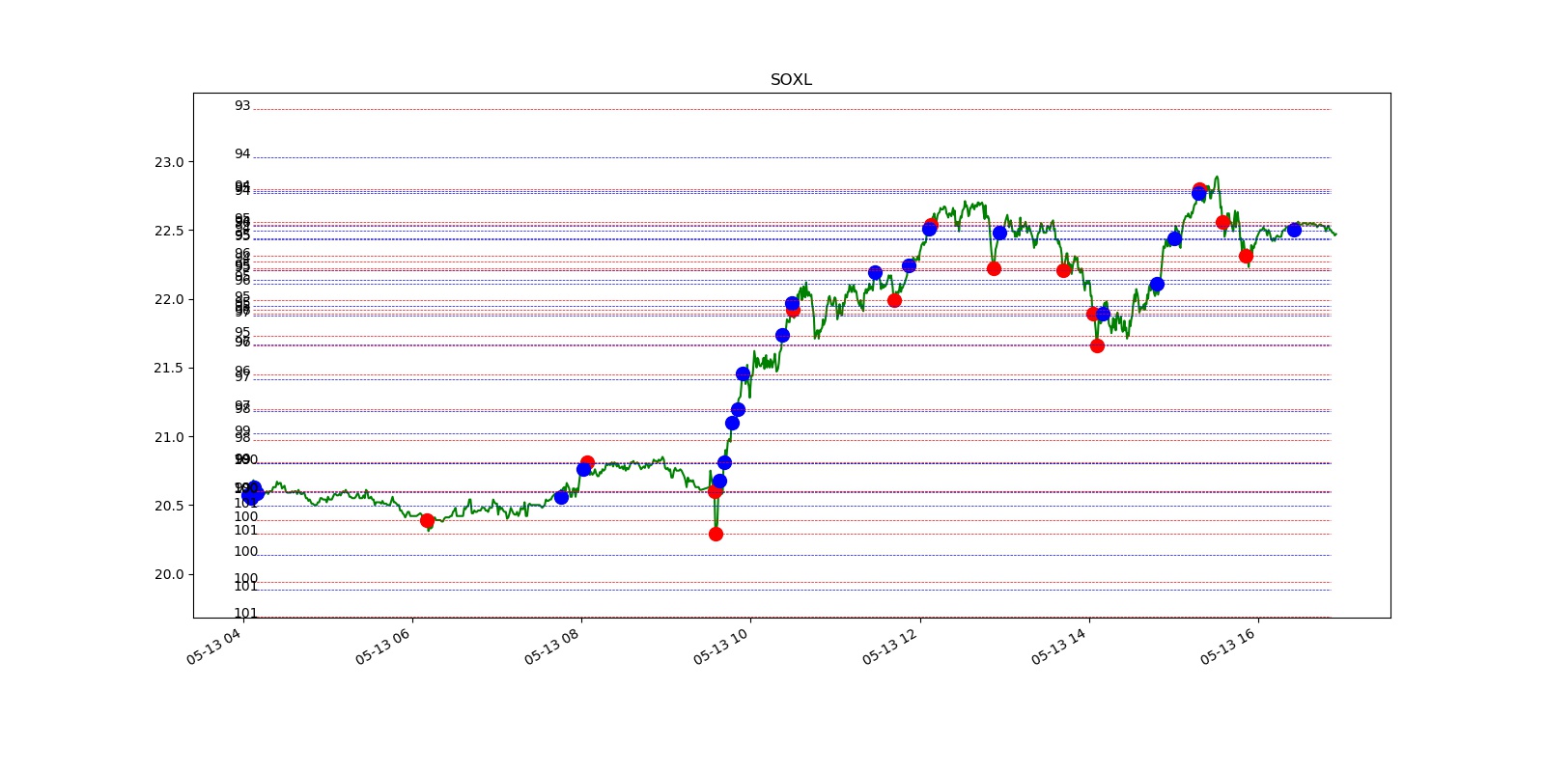Select the lowest red marker near 20.3

[716, 534]
